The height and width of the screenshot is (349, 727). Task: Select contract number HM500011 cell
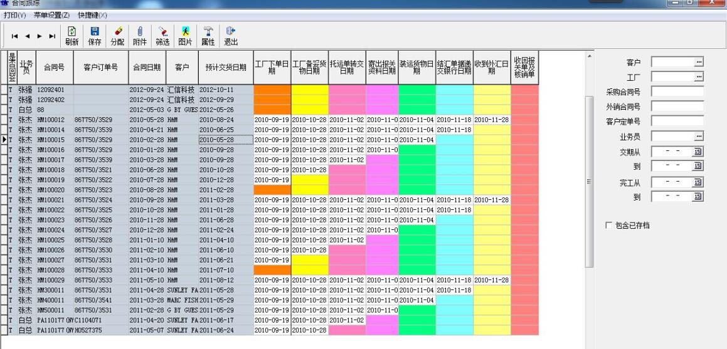tap(55, 310)
